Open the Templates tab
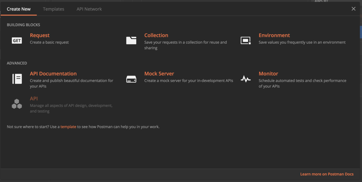Screen dimensions: 362x182 tap(53, 9)
